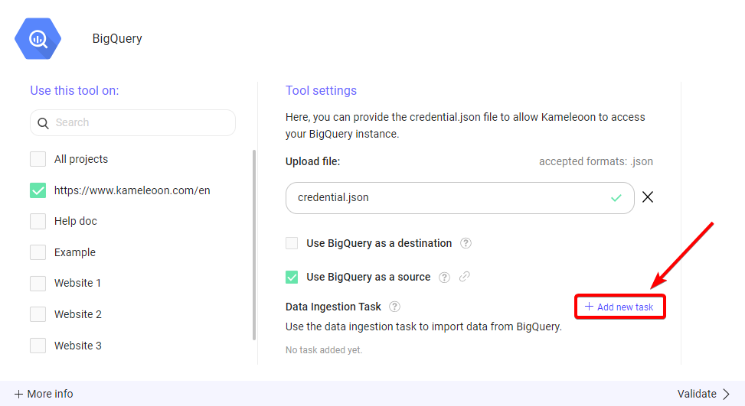
Task: Disable Use BigQuery as a source
Action: 292,277
